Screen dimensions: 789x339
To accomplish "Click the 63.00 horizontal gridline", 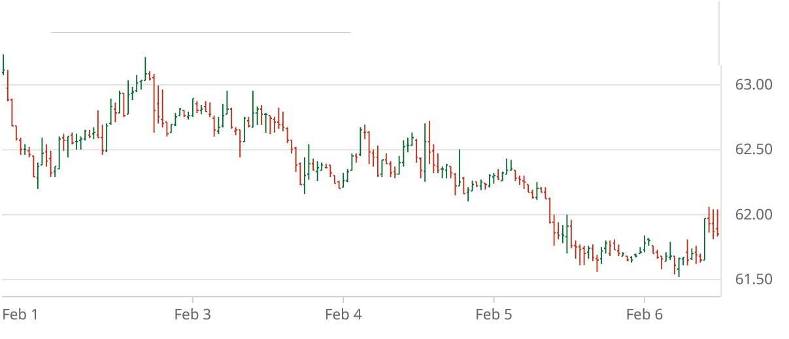I will pos(392,84).
